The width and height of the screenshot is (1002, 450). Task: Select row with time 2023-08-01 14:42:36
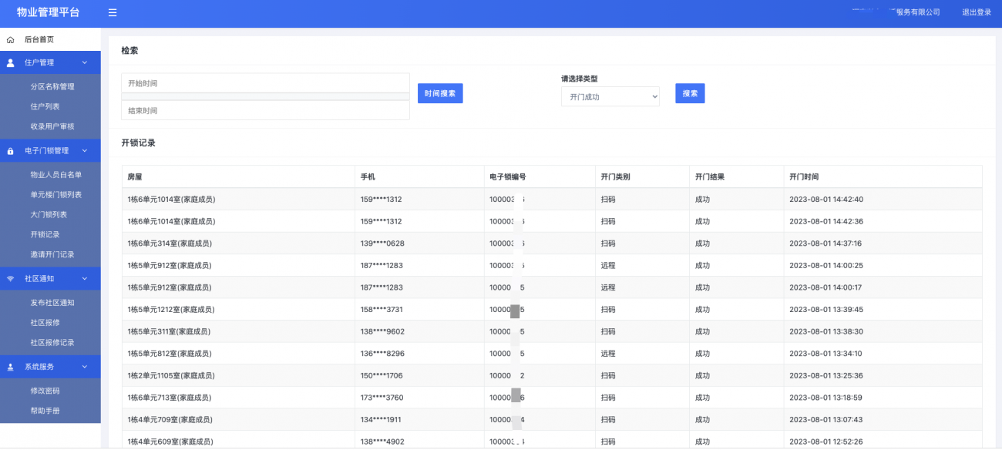[x=552, y=221]
